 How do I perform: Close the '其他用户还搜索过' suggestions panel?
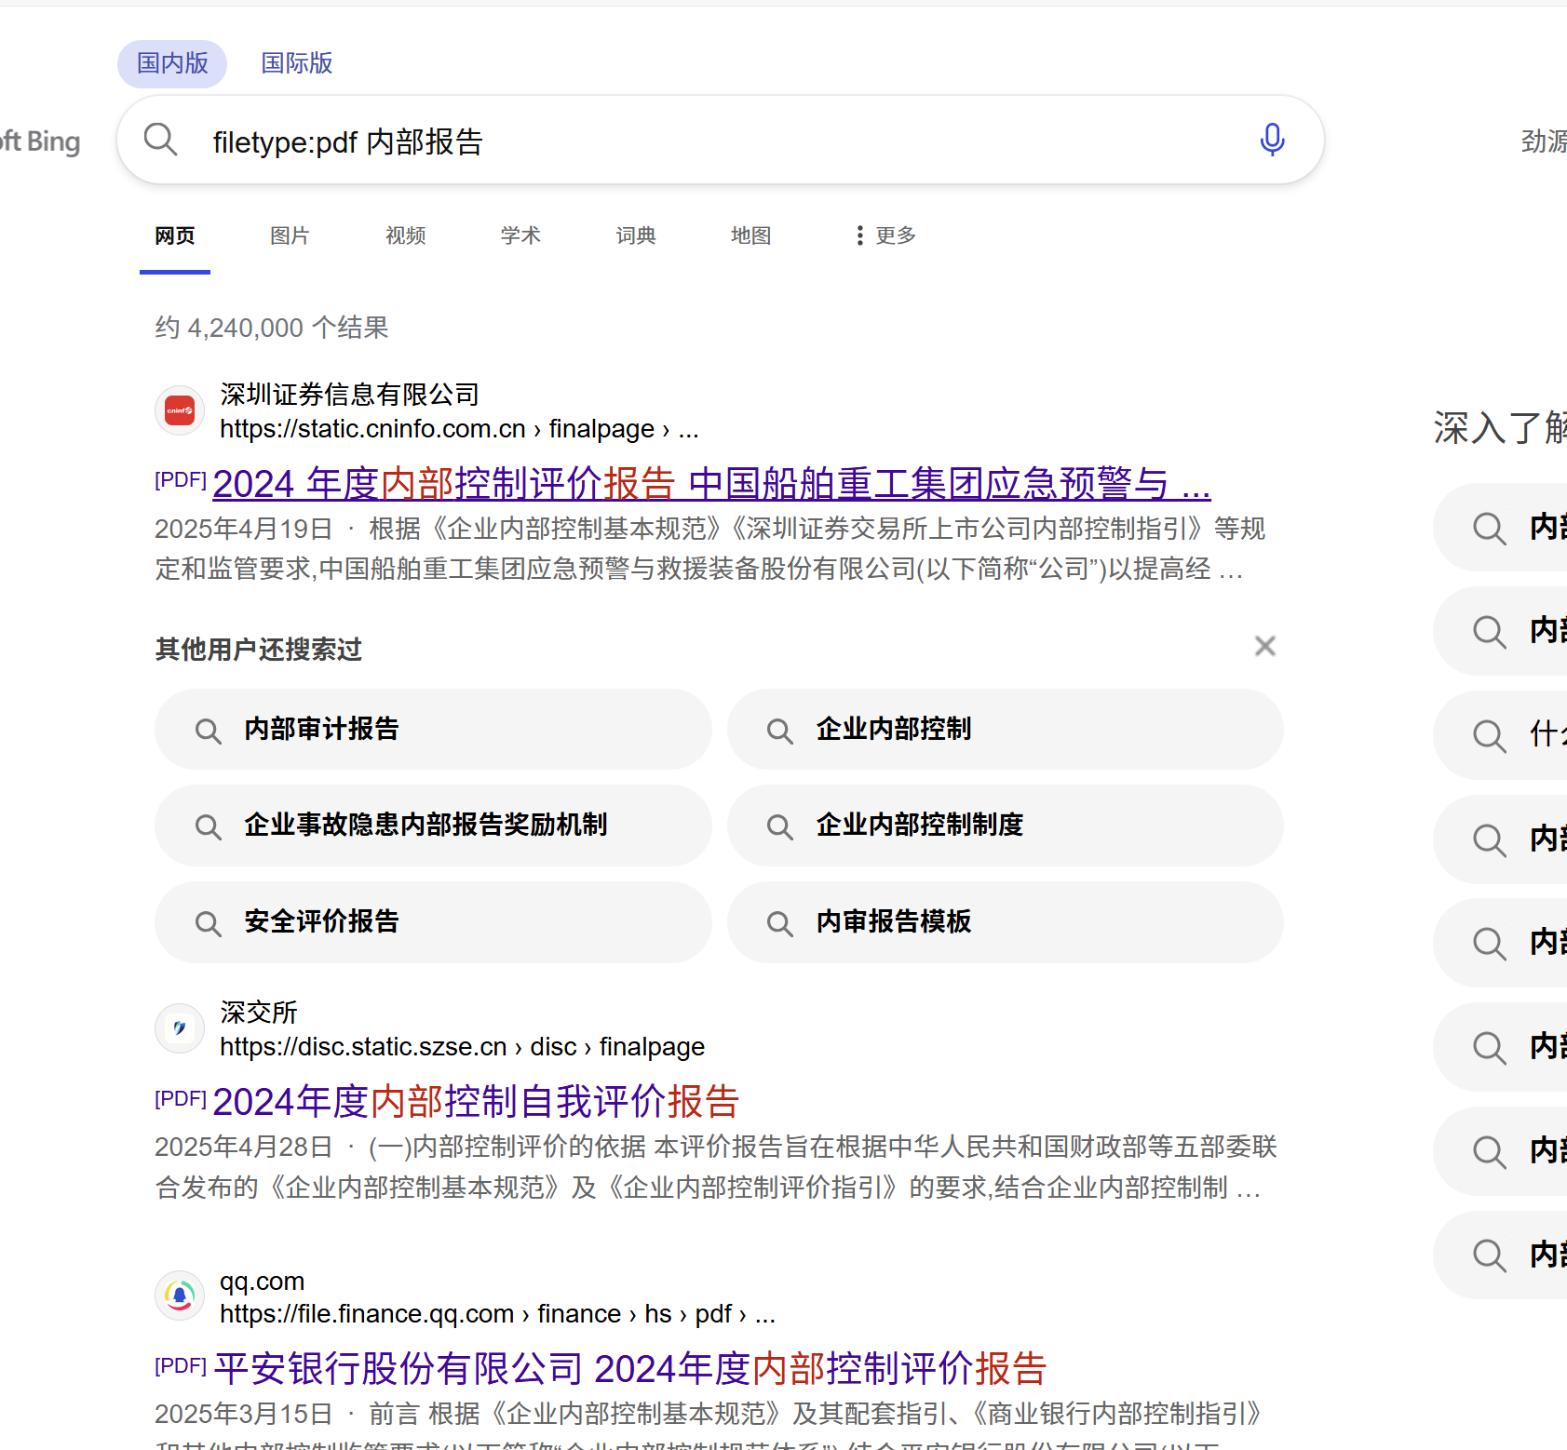(x=1264, y=646)
